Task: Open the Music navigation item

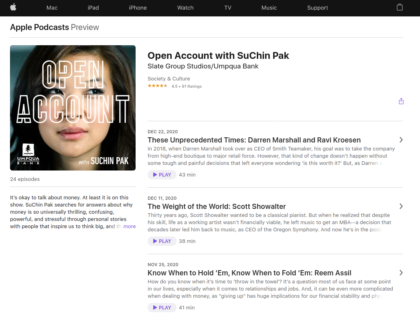Action: [269, 8]
